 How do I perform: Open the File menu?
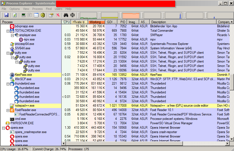[x=4, y=9]
